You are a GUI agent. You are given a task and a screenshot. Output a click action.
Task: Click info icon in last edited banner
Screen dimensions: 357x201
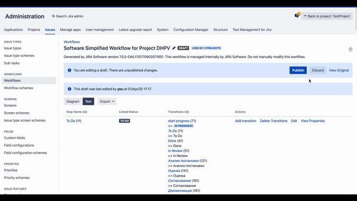tap(69, 89)
